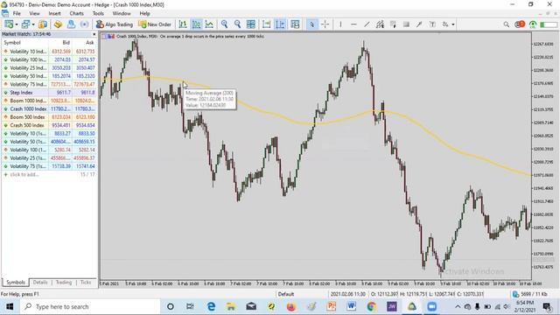Select the equidistant channel tool
Viewport: 560px width, 315px height.
click(380, 24)
